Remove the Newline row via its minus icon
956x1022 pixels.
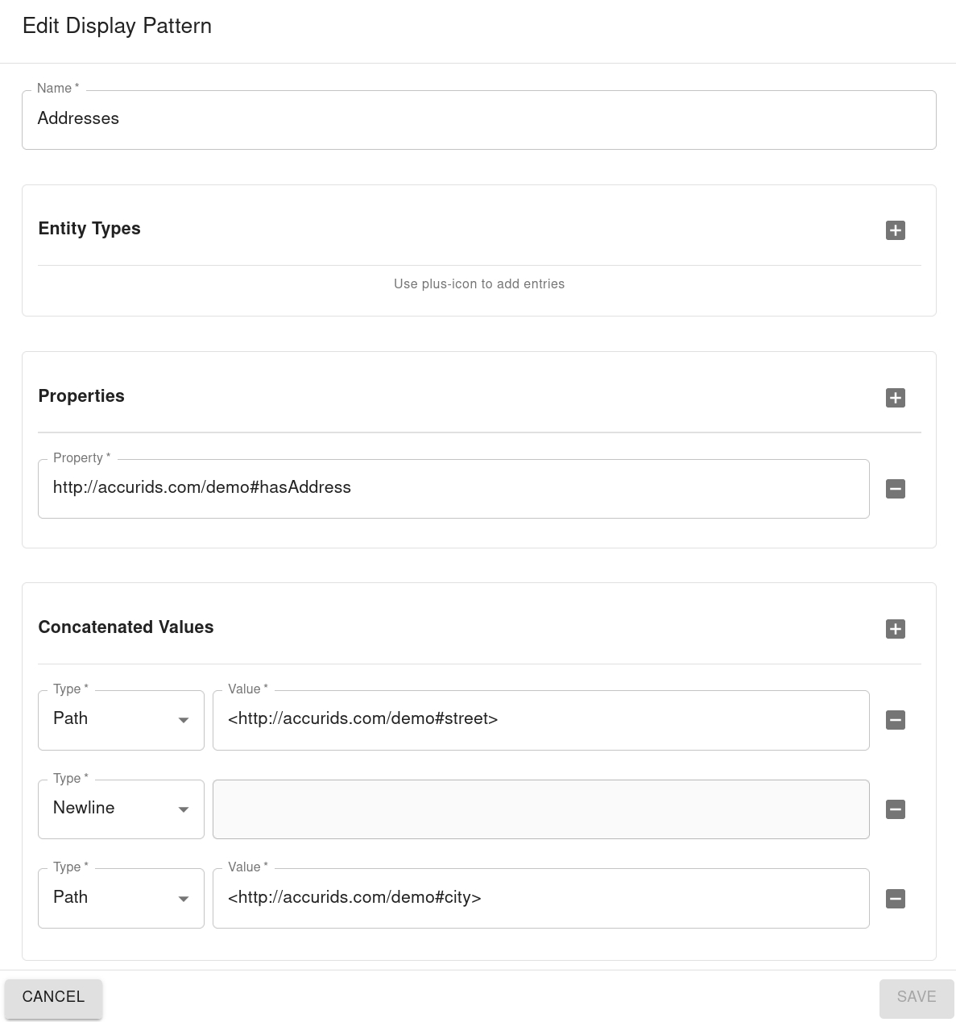click(x=895, y=809)
